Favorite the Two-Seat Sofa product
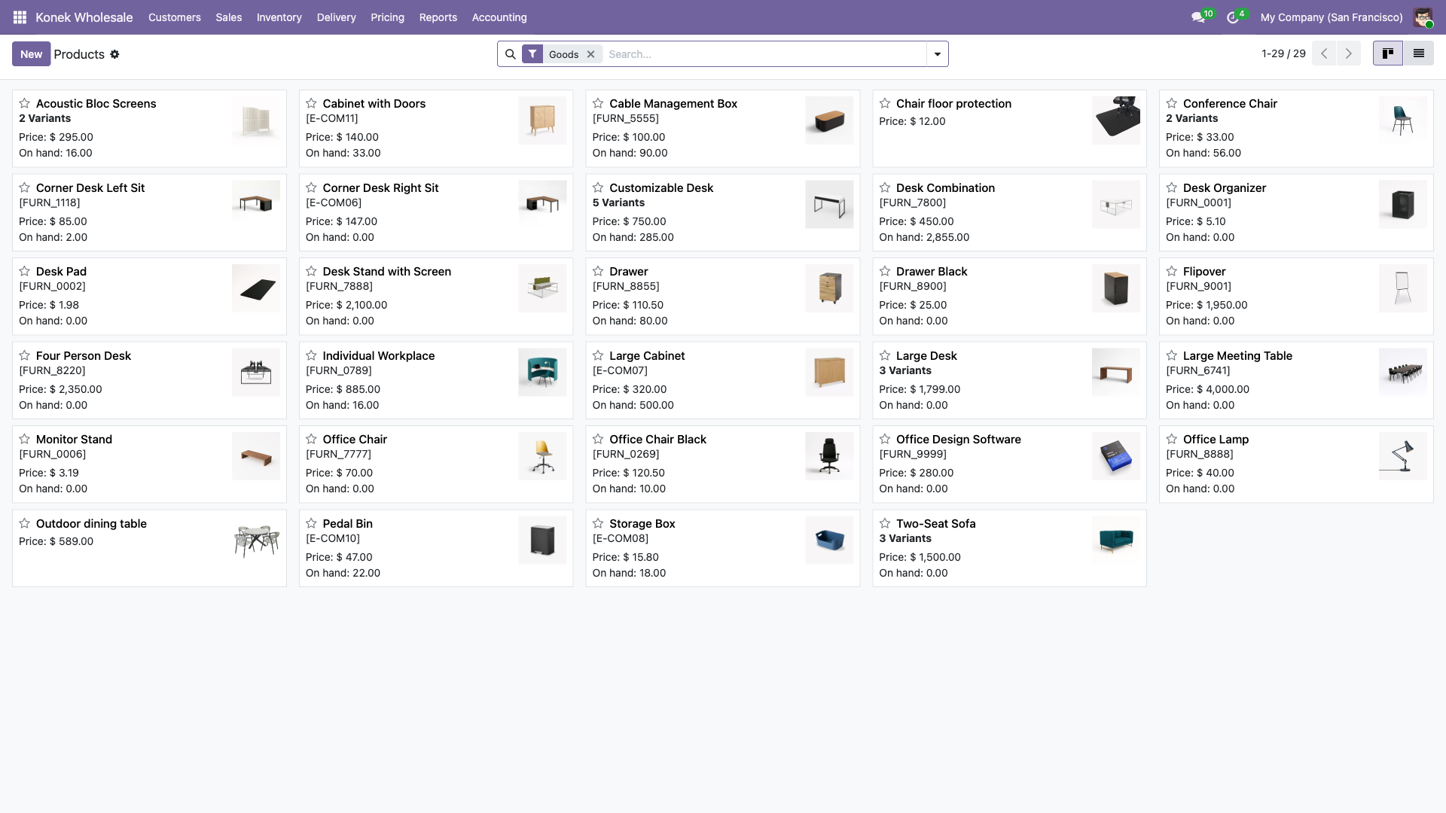The image size is (1446, 813). click(883, 524)
